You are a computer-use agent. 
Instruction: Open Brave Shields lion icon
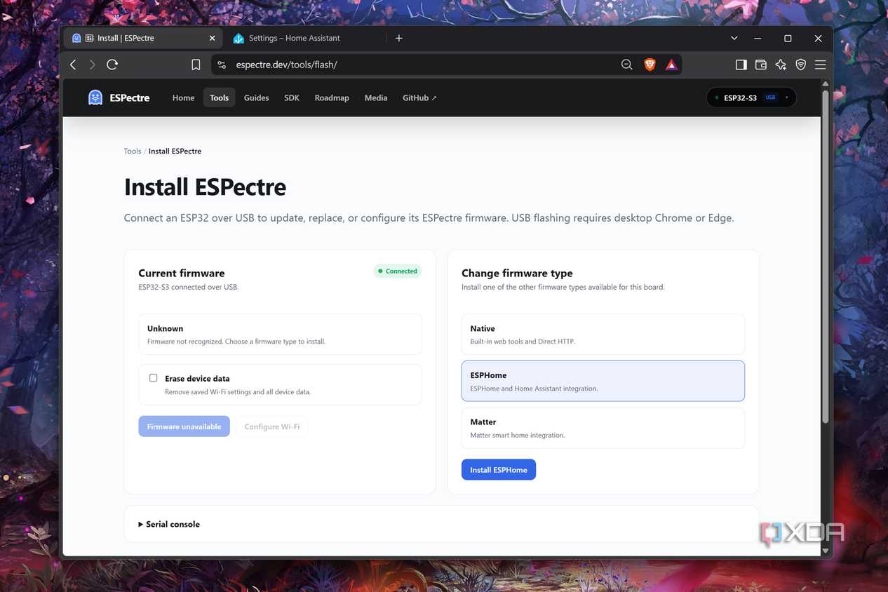coord(650,65)
